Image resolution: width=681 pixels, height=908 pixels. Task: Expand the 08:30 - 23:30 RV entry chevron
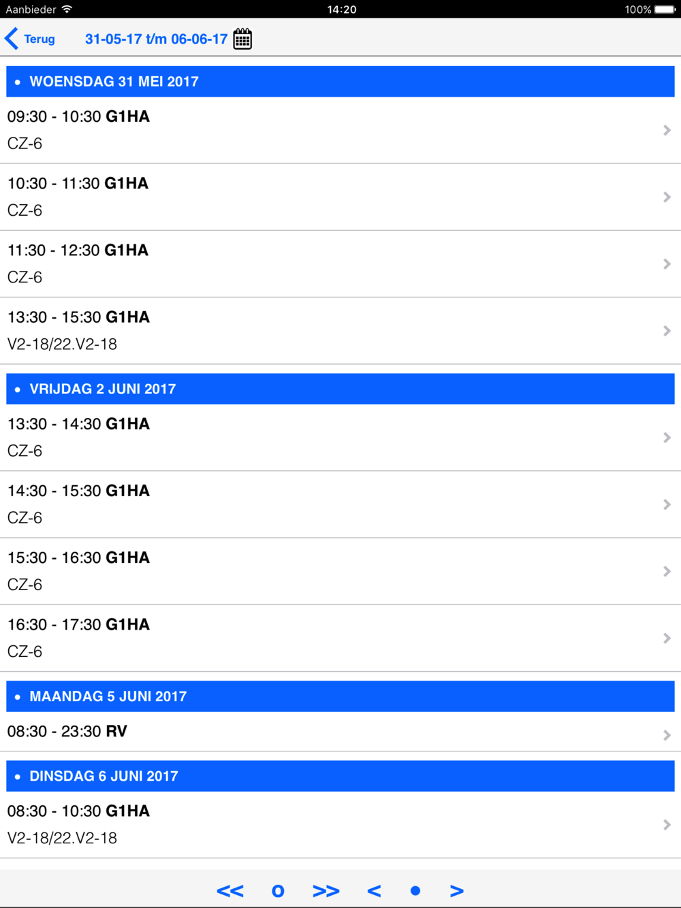(x=667, y=735)
